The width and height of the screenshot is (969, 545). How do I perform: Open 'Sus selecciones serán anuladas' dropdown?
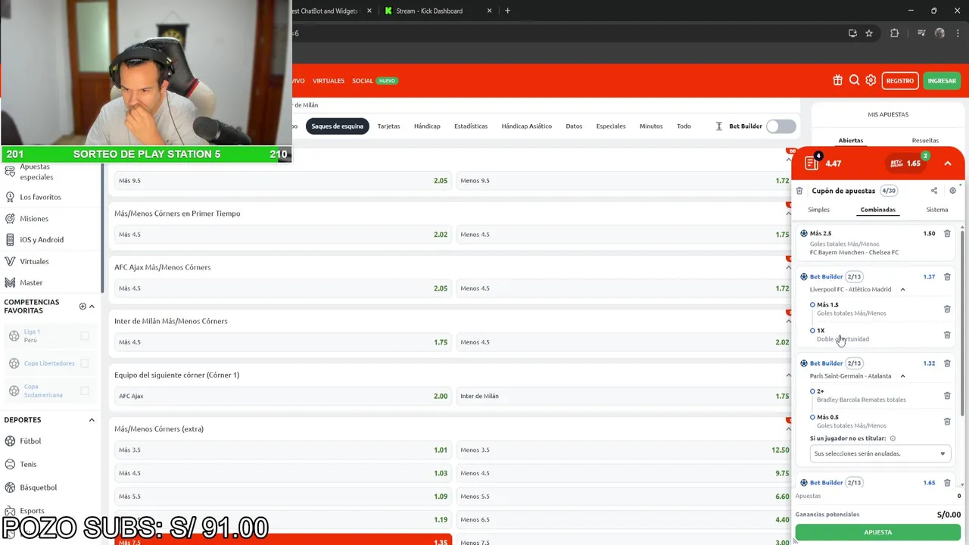[880, 453]
